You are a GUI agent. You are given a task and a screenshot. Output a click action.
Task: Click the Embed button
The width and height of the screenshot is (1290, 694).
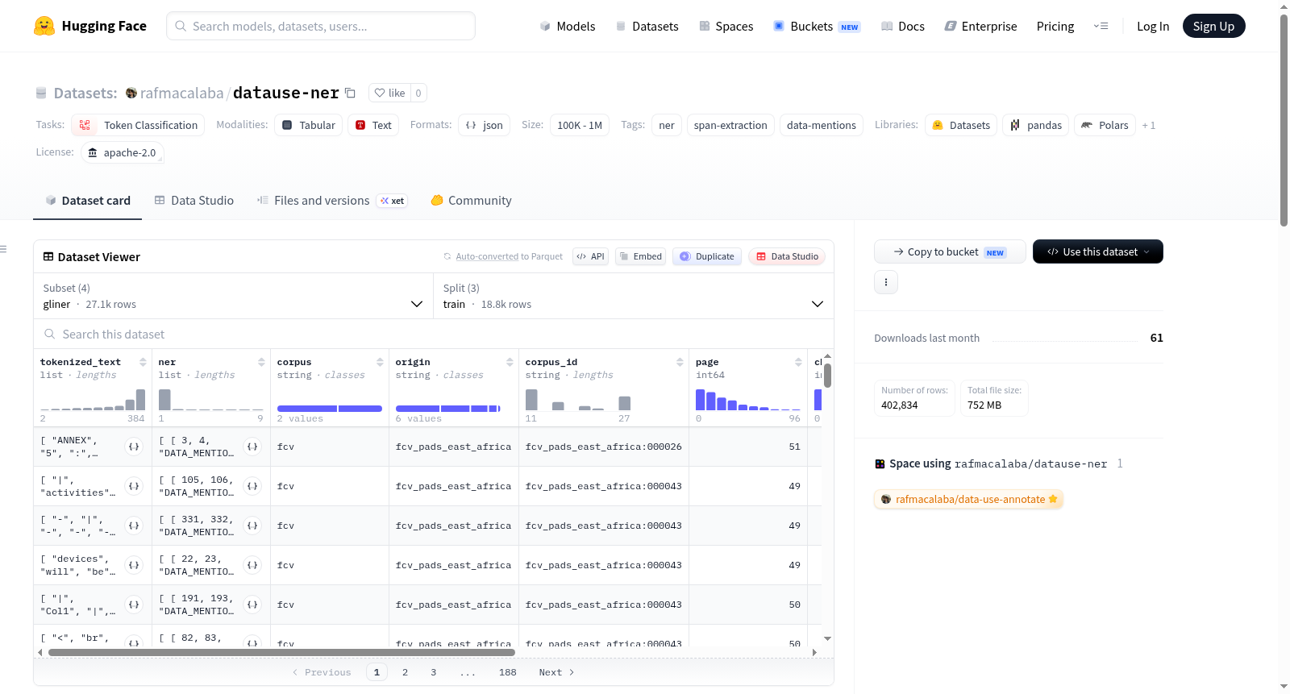tap(640, 256)
